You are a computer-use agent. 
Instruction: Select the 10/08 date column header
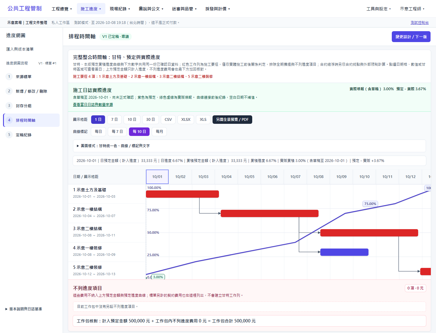[x=319, y=177]
